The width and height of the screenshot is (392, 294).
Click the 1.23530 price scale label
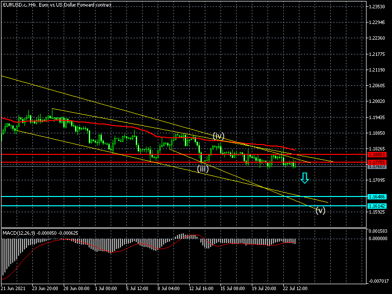pyautogui.click(x=377, y=7)
